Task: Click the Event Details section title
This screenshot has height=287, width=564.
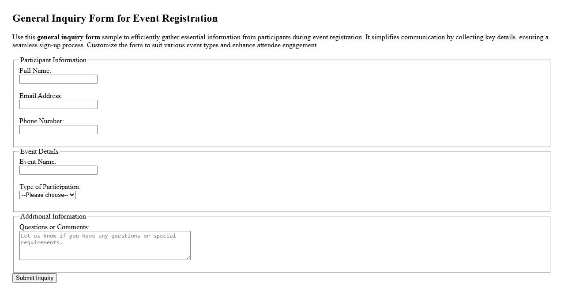Action: coord(39,151)
